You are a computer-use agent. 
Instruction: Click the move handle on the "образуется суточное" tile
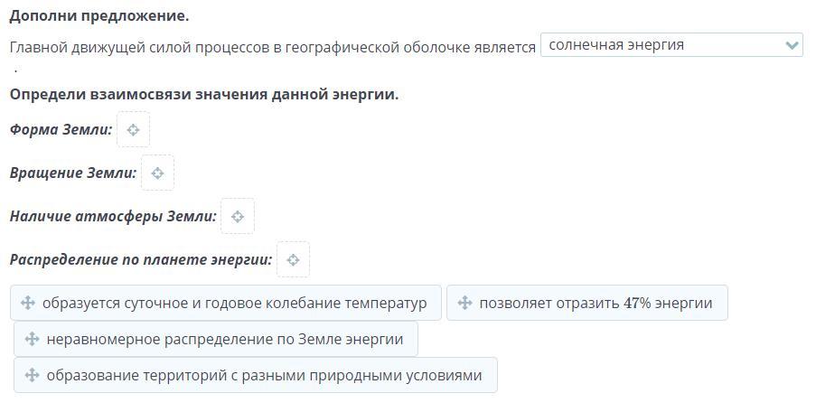pos(27,303)
